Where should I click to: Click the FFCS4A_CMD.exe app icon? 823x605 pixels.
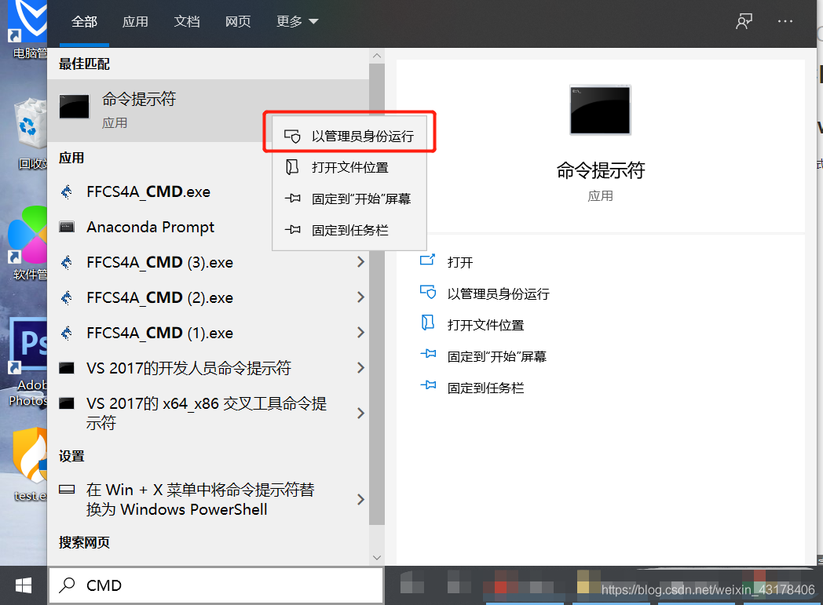click(67, 192)
